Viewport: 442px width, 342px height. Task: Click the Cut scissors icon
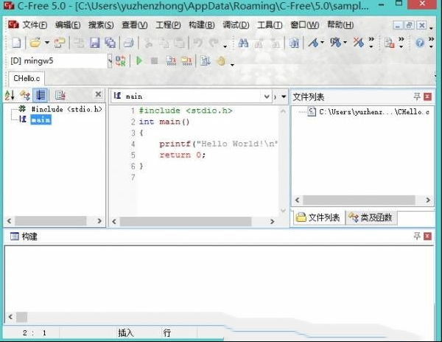coord(148,43)
